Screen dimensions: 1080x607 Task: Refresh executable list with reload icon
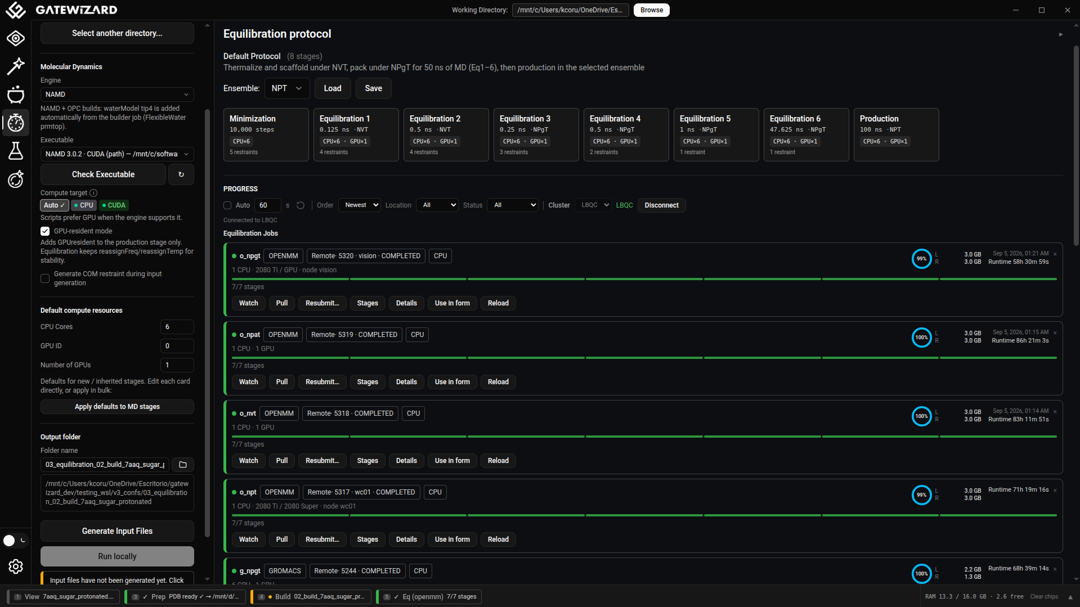181,174
